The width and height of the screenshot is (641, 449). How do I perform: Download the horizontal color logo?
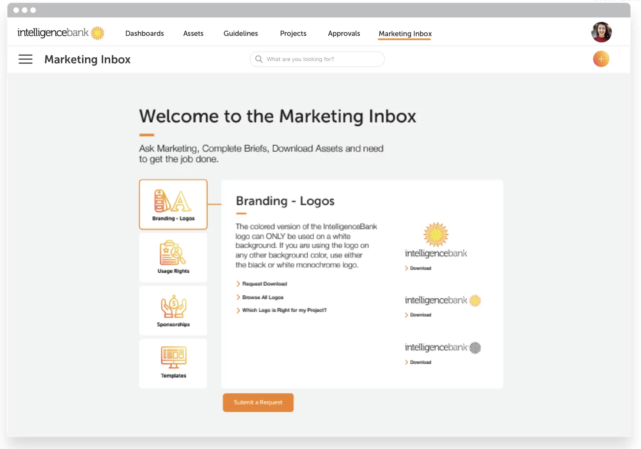click(418, 315)
